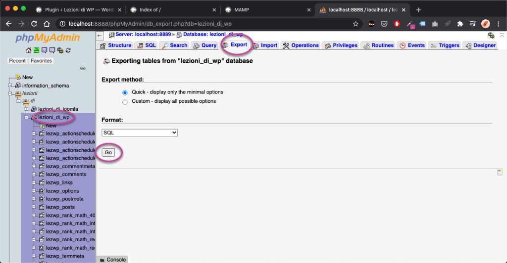Screen dimensions: 507x263
Task: Click the link-chain icon in sidebar
Action: coord(83,68)
